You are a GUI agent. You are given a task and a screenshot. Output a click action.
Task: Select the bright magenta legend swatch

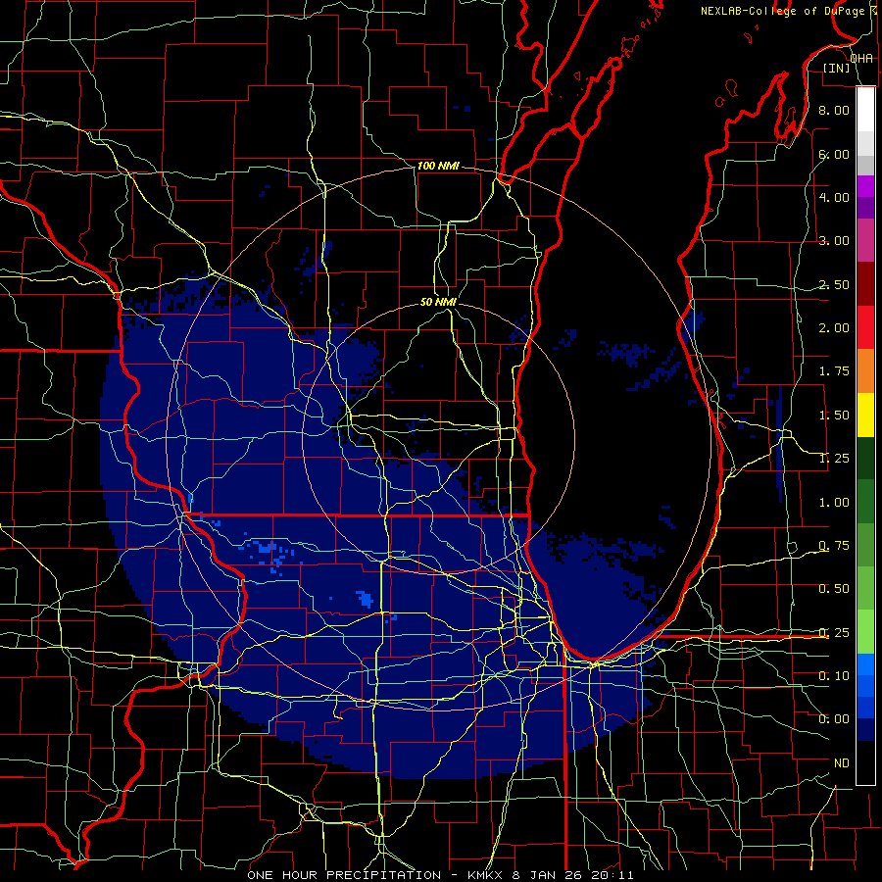coord(865,186)
